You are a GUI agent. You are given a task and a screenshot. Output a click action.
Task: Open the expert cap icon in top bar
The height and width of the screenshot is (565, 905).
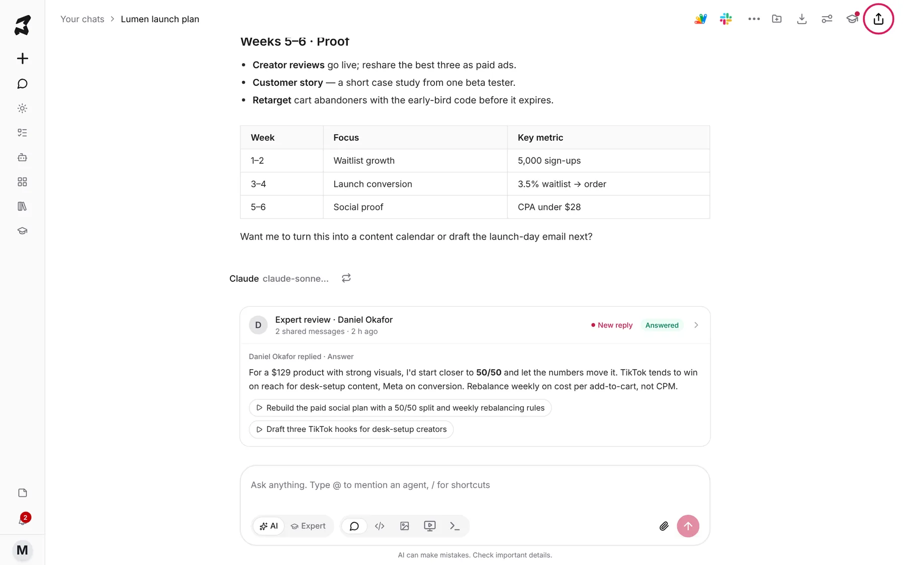[x=852, y=19]
